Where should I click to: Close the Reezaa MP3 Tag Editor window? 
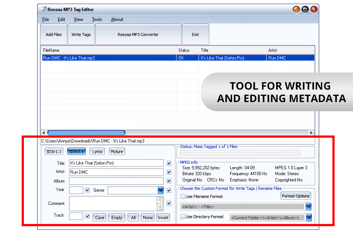(x=314, y=10)
